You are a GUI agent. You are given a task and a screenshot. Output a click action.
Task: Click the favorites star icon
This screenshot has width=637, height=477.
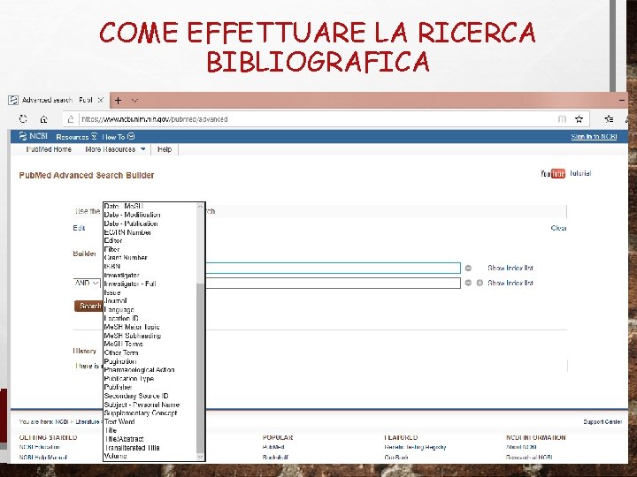579,119
